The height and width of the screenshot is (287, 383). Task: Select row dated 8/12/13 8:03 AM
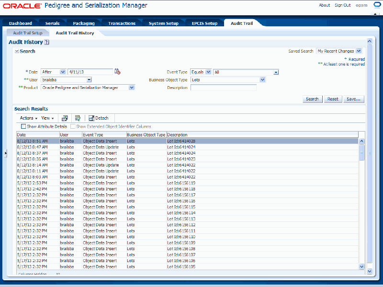[x=187, y=177]
